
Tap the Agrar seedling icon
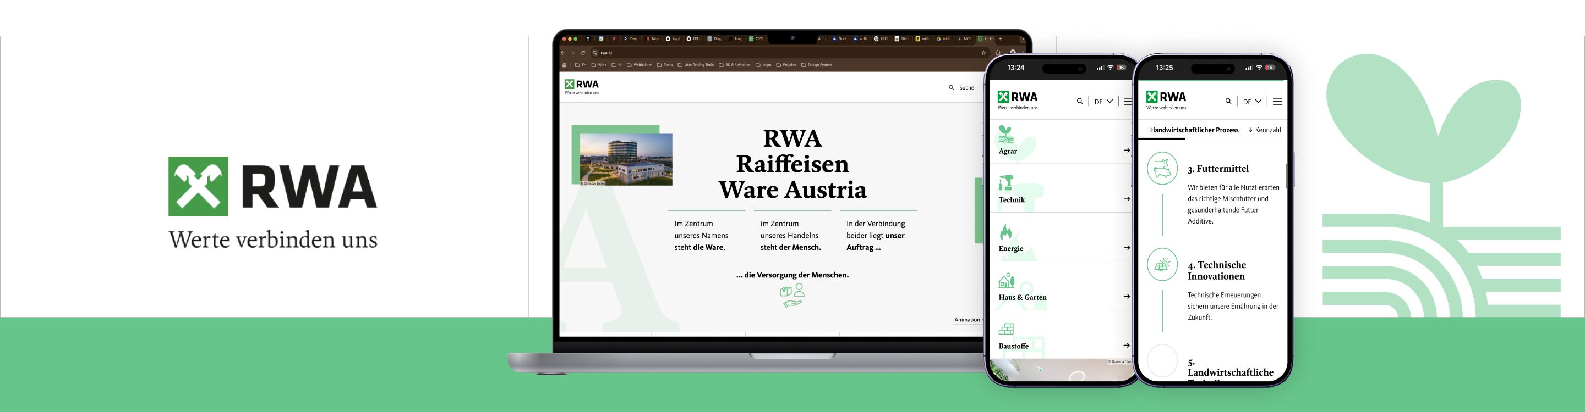click(x=1006, y=135)
